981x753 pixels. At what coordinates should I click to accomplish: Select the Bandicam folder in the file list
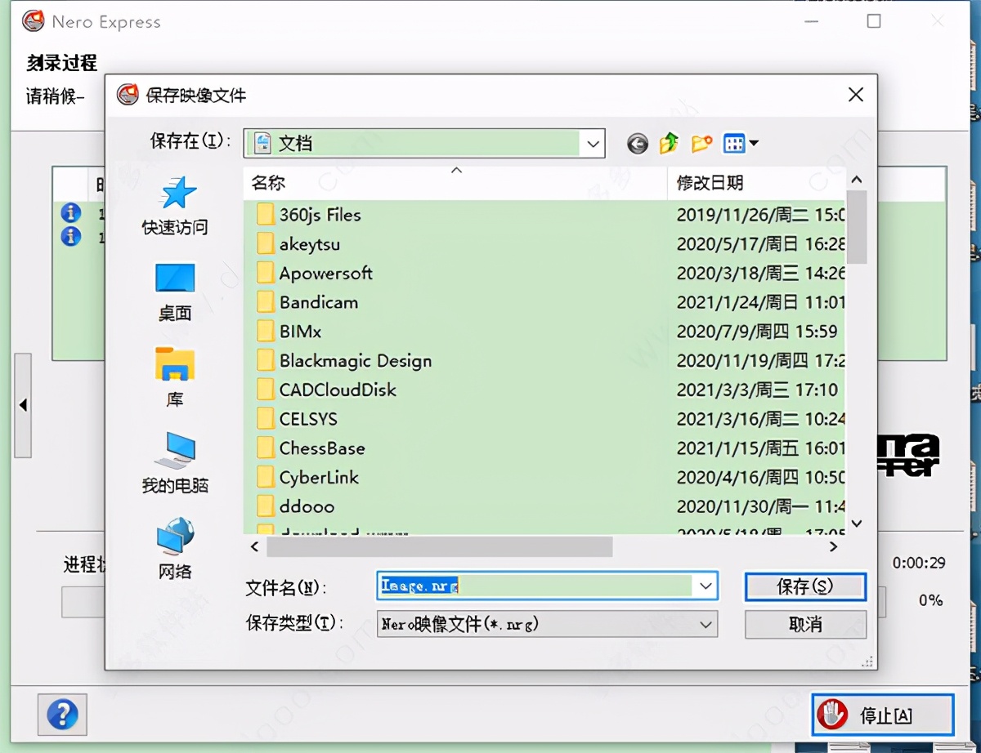pyautogui.click(x=319, y=301)
